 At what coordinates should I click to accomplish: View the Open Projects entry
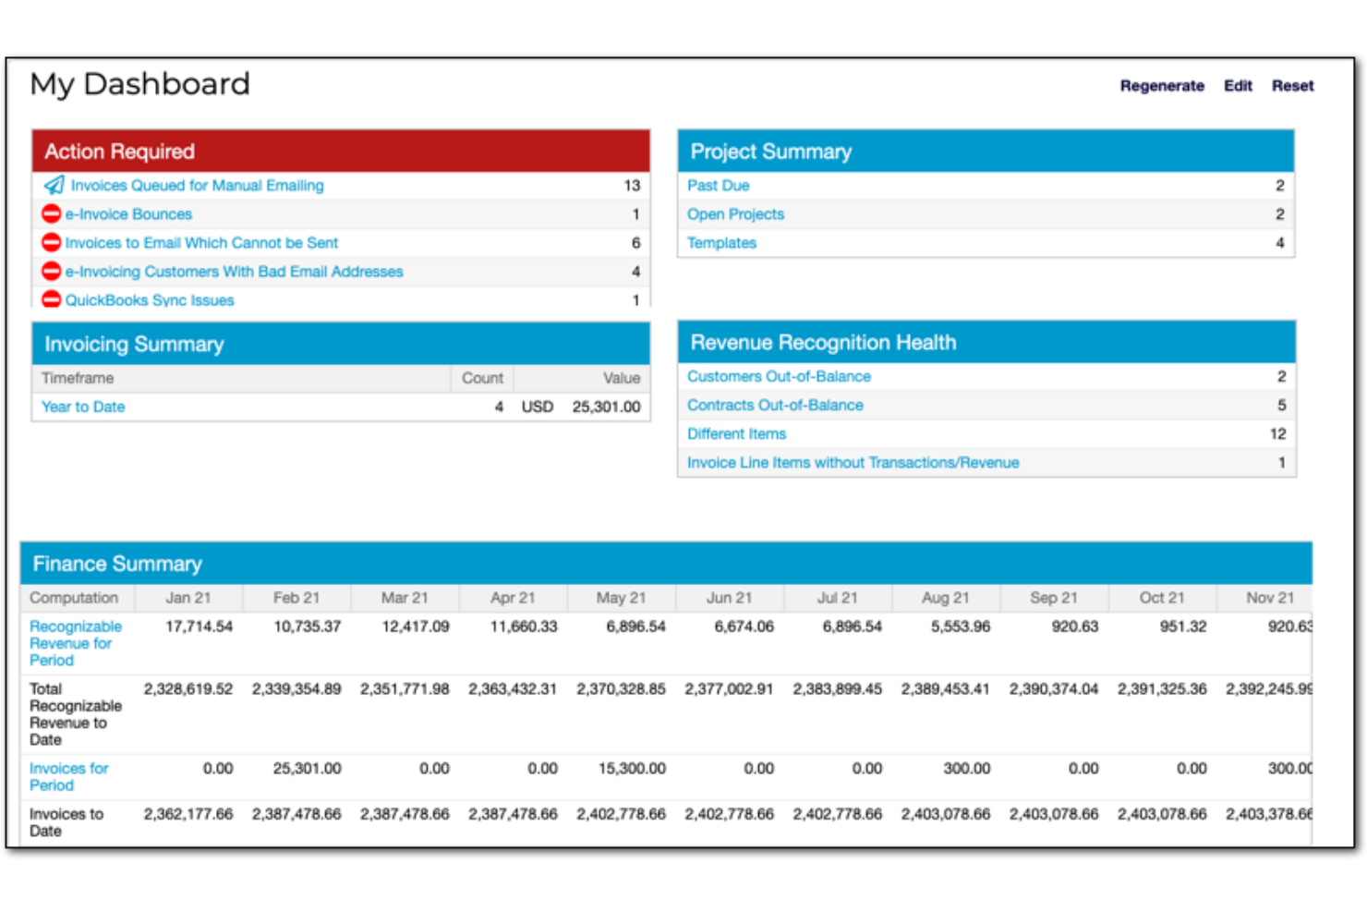(x=735, y=213)
